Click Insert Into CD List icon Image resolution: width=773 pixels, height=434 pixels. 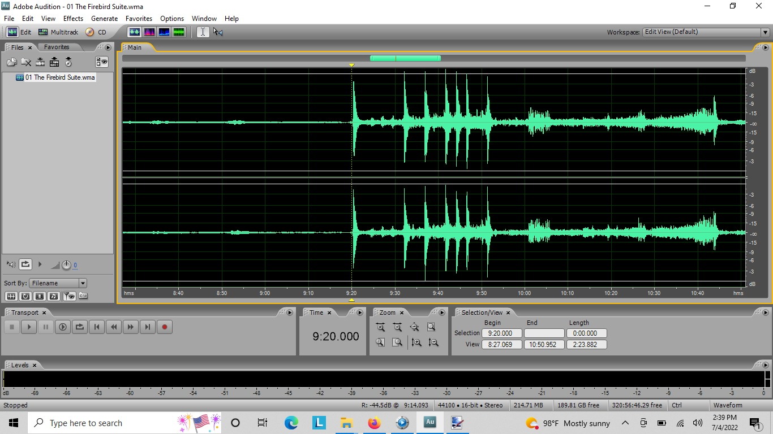[x=68, y=62]
